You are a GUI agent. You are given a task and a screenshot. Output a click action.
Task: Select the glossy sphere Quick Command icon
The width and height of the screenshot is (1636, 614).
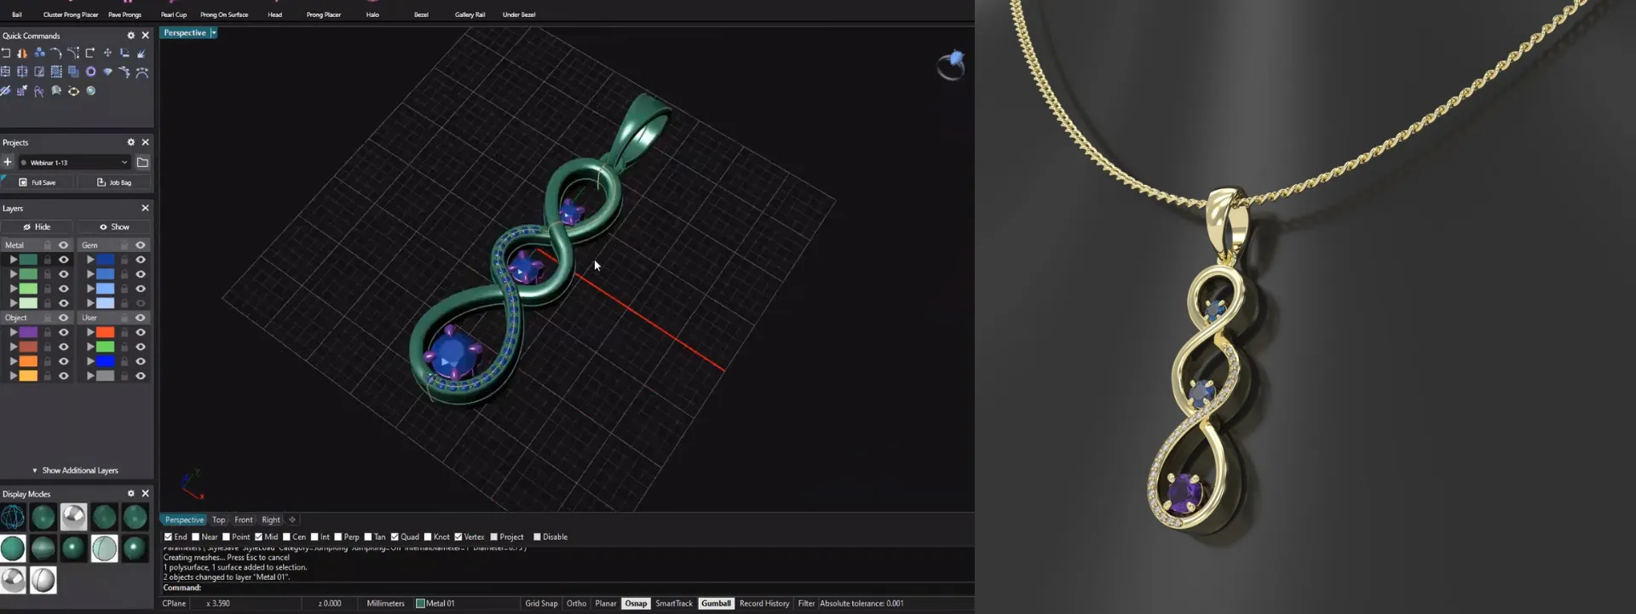90,90
